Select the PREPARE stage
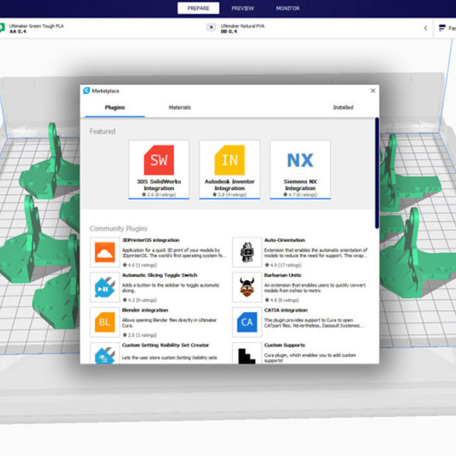The height and width of the screenshot is (456, 456). point(198,8)
